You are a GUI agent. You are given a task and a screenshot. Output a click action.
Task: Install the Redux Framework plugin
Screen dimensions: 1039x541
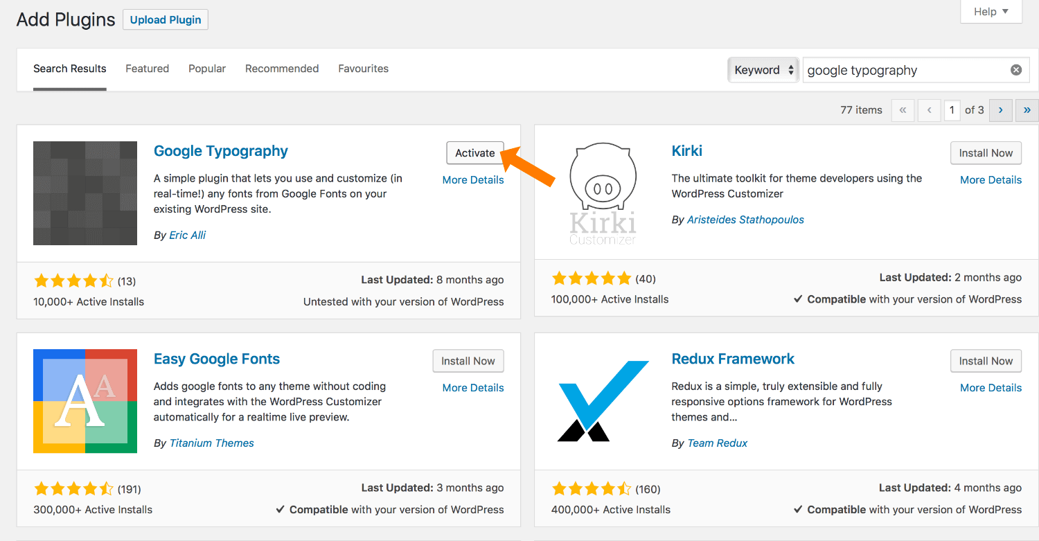[986, 361]
